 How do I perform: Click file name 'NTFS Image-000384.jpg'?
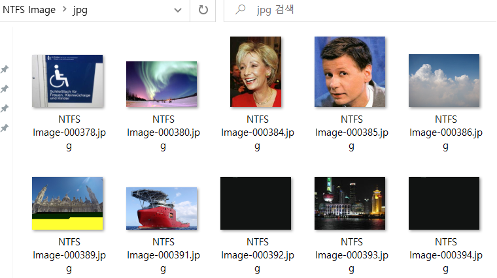pyautogui.click(x=258, y=132)
